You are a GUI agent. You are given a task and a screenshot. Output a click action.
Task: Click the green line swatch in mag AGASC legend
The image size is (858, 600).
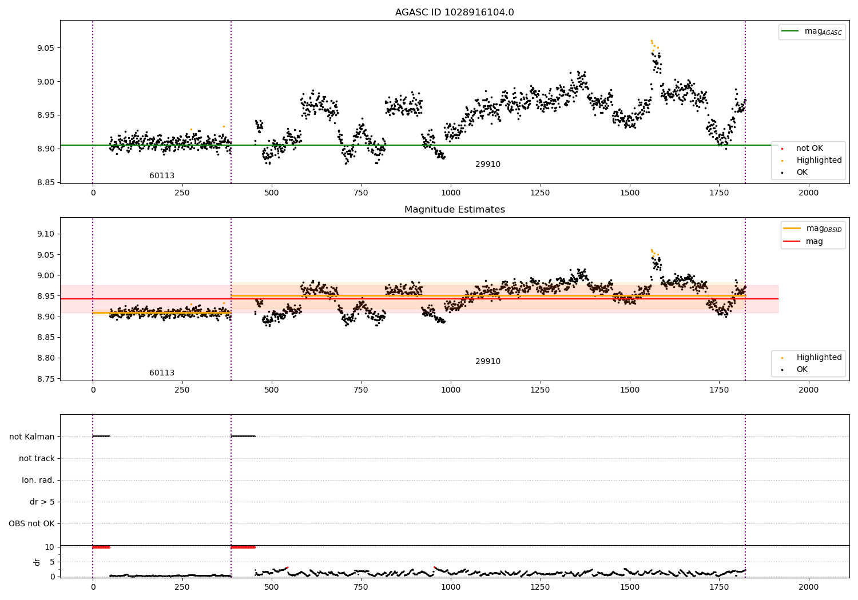point(790,31)
